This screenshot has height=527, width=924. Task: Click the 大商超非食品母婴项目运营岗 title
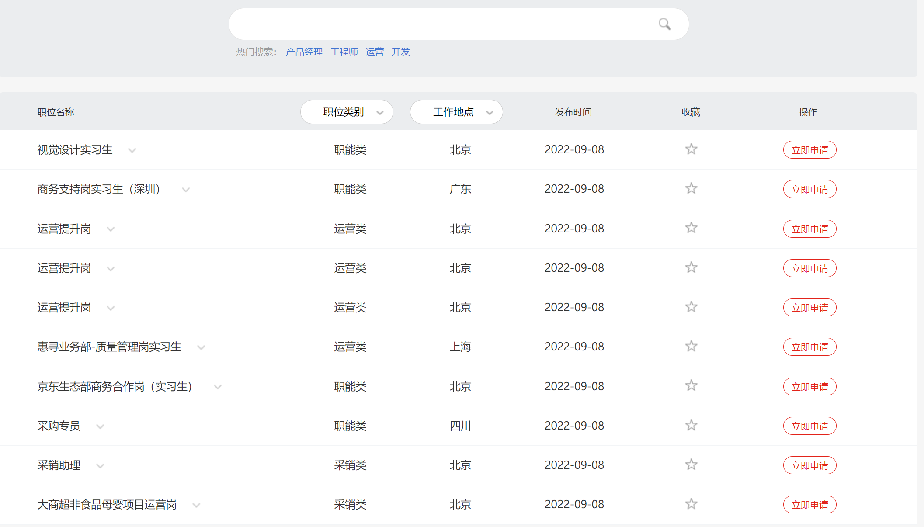pos(107,505)
